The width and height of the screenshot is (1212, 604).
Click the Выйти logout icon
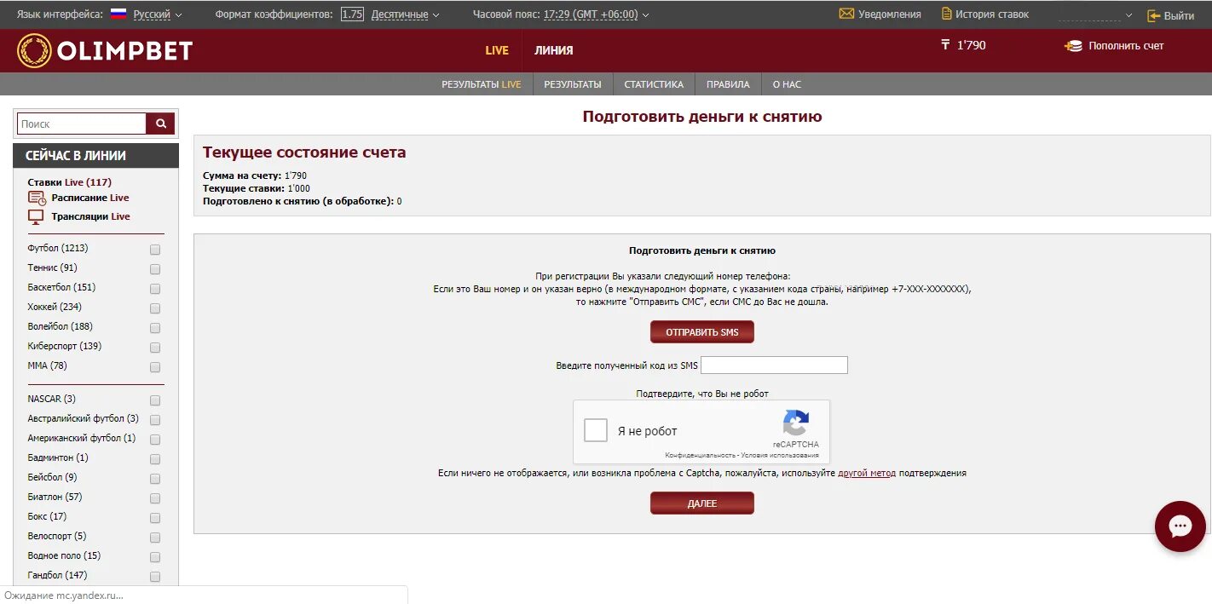coord(1154,14)
